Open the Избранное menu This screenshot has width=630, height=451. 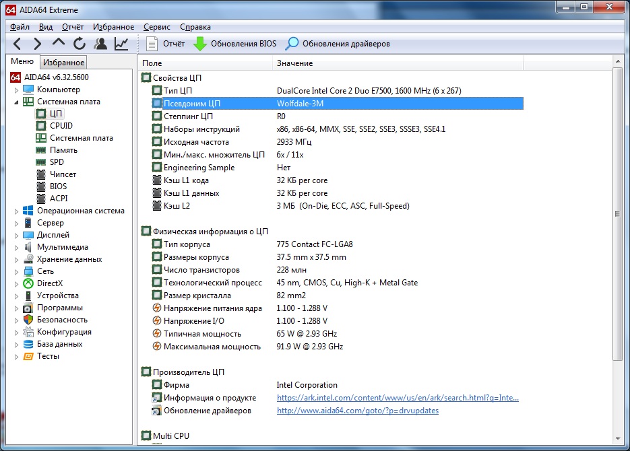114,27
